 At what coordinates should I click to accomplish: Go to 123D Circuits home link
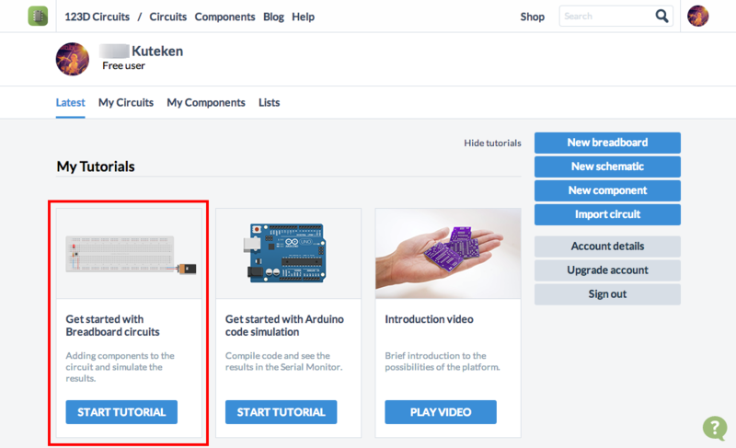coord(98,17)
